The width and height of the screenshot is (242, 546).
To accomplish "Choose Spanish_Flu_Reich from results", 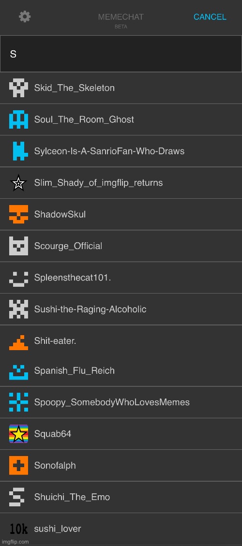I will [121, 370].
